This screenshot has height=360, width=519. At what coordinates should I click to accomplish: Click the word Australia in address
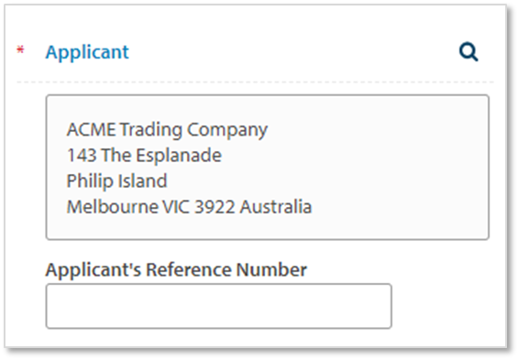[x=276, y=207]
